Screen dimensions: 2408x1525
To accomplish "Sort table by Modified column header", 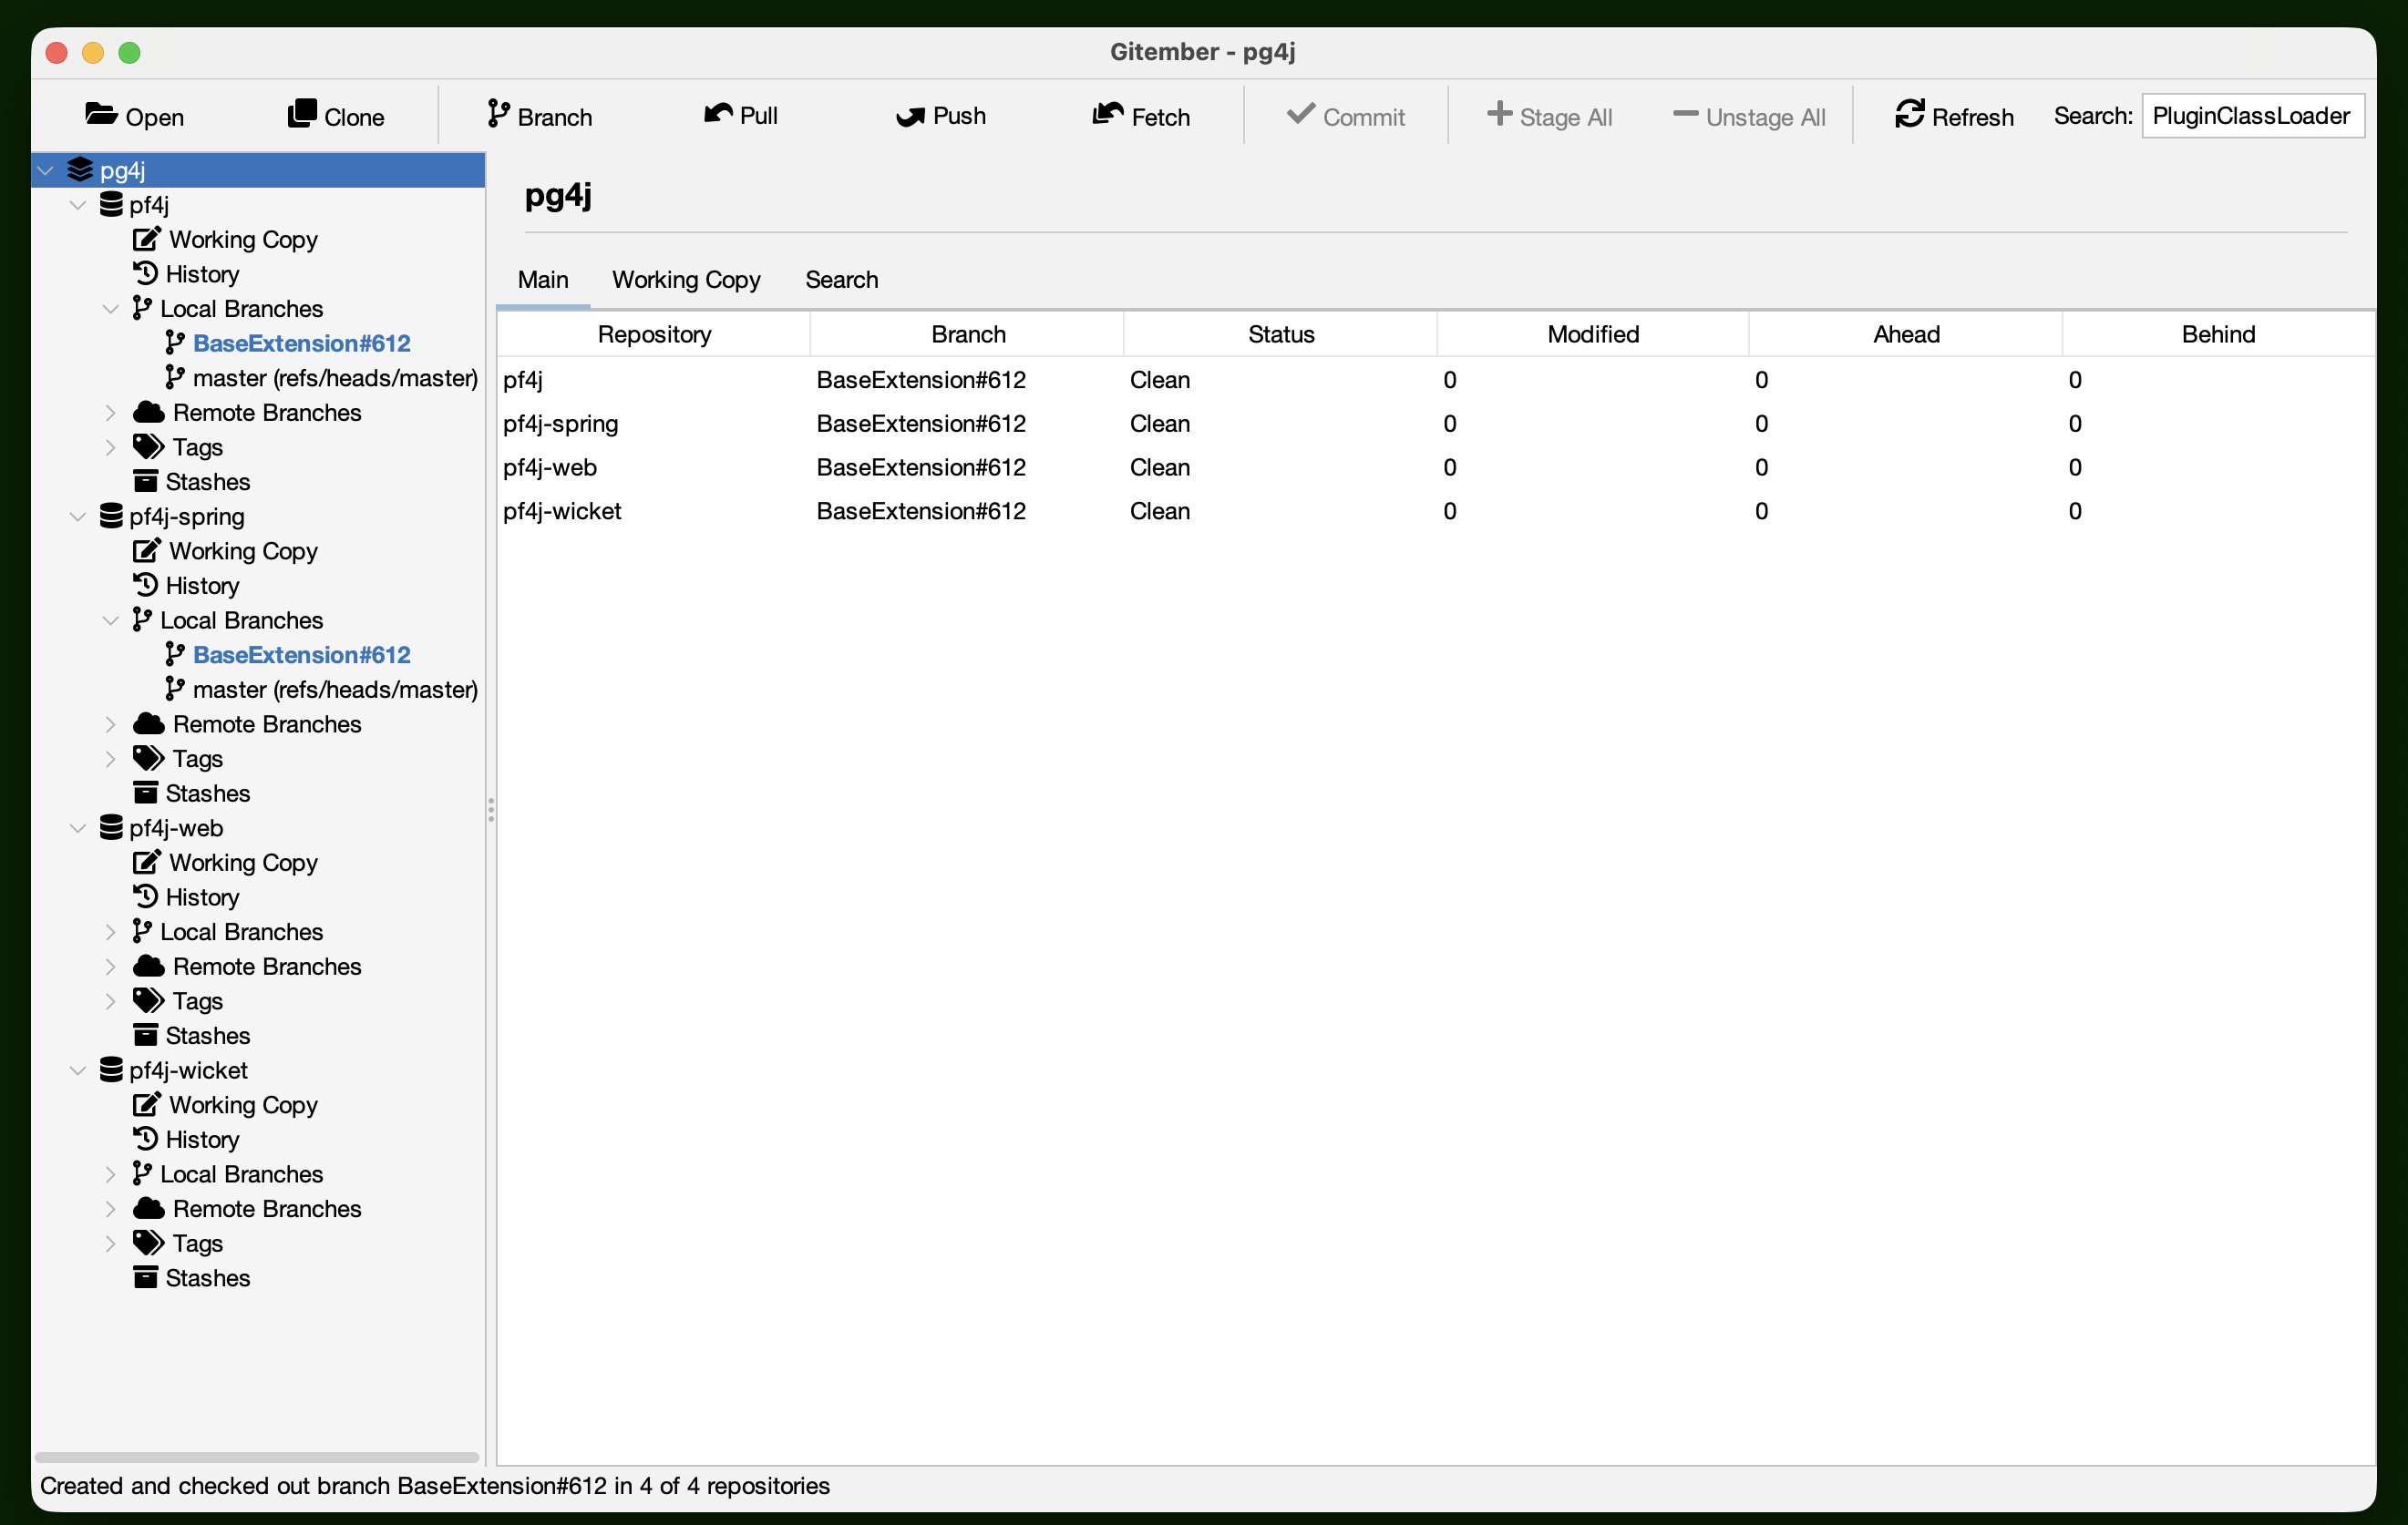I will pos(1593,333).
